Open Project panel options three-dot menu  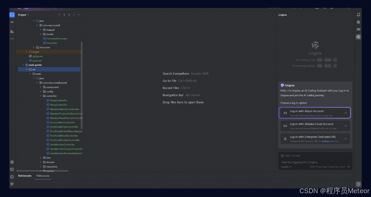(x=74, y=15)
